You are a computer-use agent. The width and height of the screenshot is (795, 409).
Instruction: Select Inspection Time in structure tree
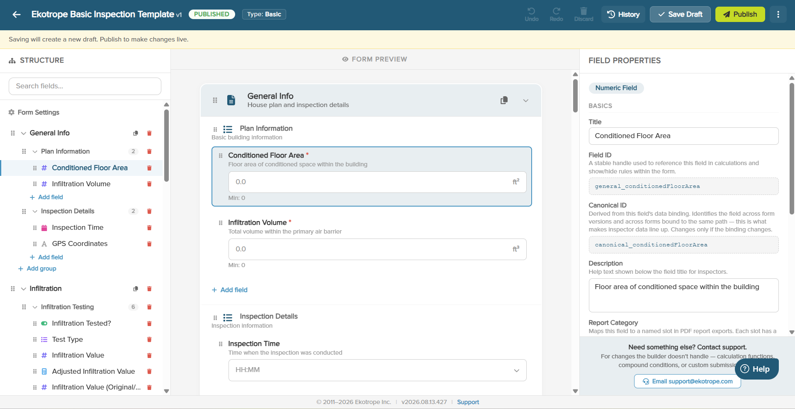tap(78, 228)
